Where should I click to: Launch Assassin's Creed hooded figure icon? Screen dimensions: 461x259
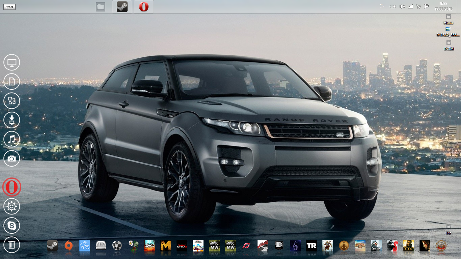coord(328,246)
